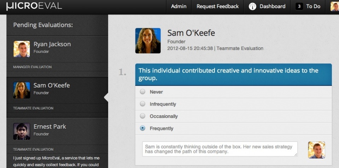Select the Never radio button
Image resolution: width=339 pixels, height=168 pixels.
click(x=142, y=92)
